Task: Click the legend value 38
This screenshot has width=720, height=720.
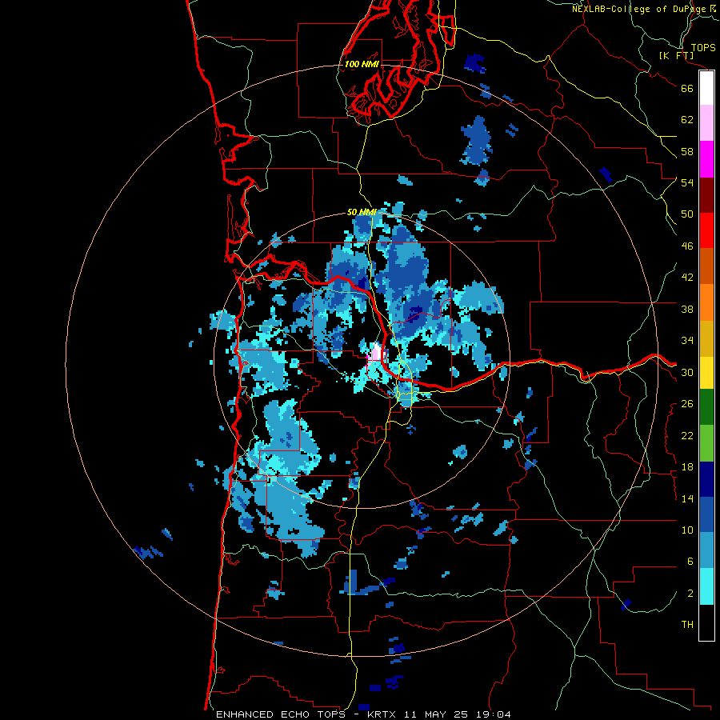Action: 687,309
